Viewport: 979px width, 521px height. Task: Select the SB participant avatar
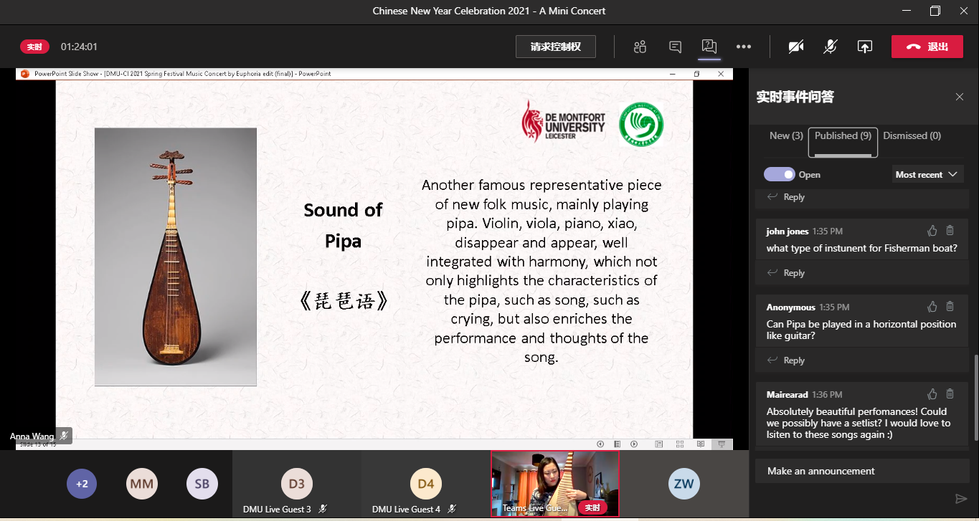[202, 484]
